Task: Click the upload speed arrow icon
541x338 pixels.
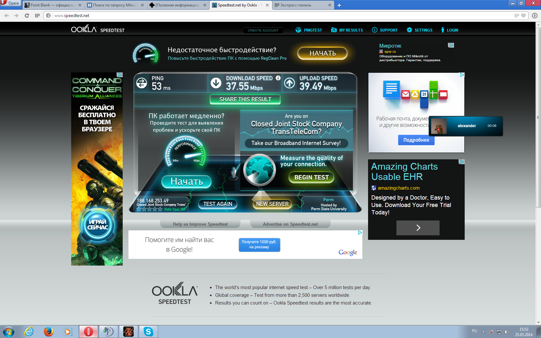Action: pyautogui.click(x=289, y=83)
